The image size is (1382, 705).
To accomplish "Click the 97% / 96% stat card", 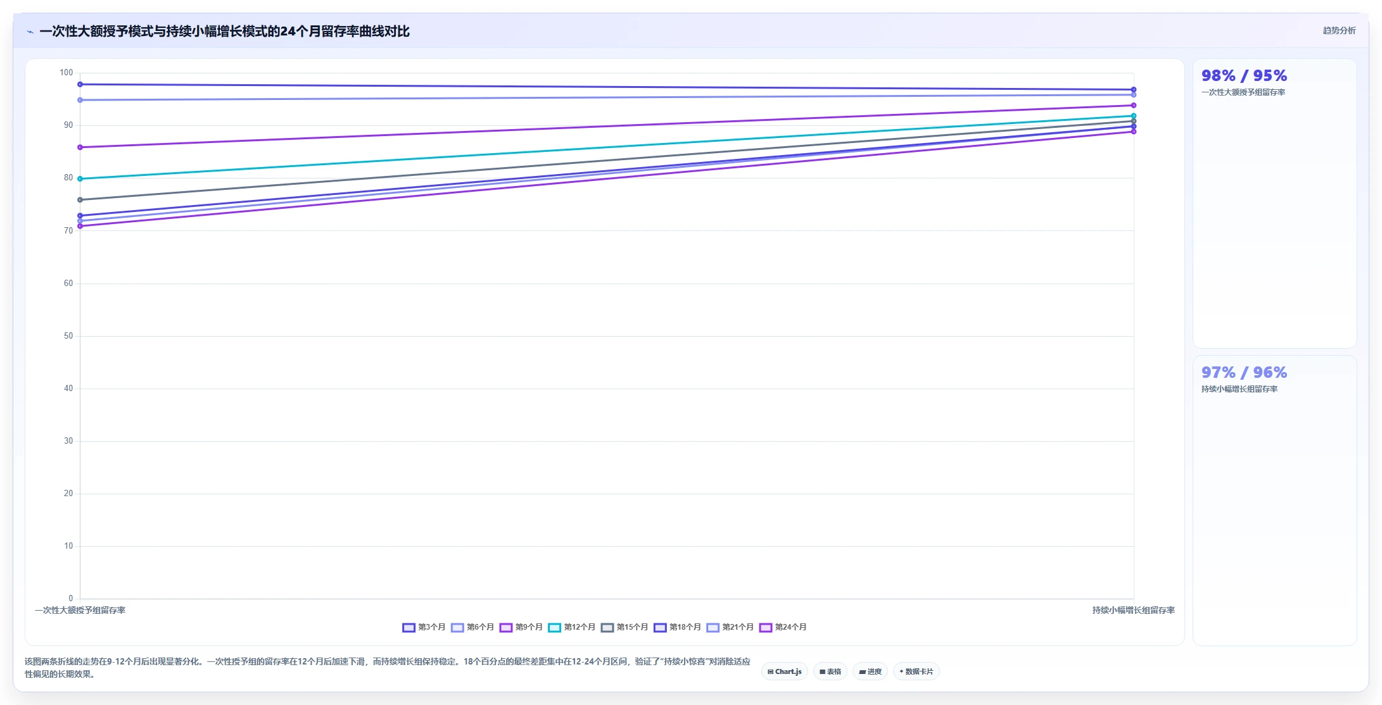I will (1274, 500).
